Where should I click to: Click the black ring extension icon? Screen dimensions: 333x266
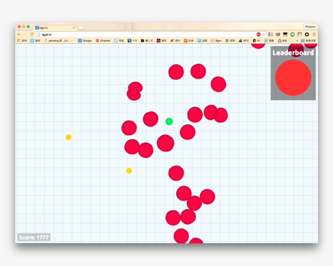[307, 35]
